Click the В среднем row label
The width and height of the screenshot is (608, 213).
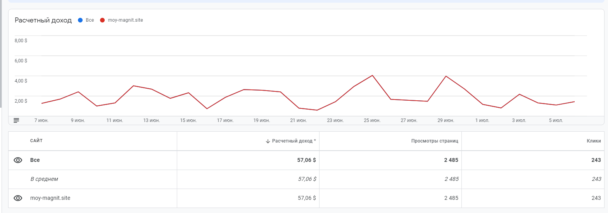coord(44,179)
